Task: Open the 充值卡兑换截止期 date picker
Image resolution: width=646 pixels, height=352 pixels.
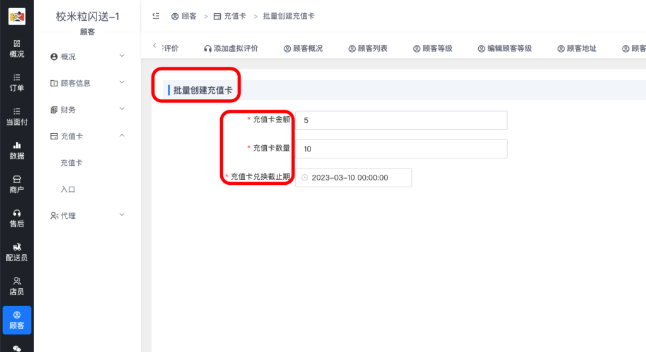Action: (x=353, y=178)
